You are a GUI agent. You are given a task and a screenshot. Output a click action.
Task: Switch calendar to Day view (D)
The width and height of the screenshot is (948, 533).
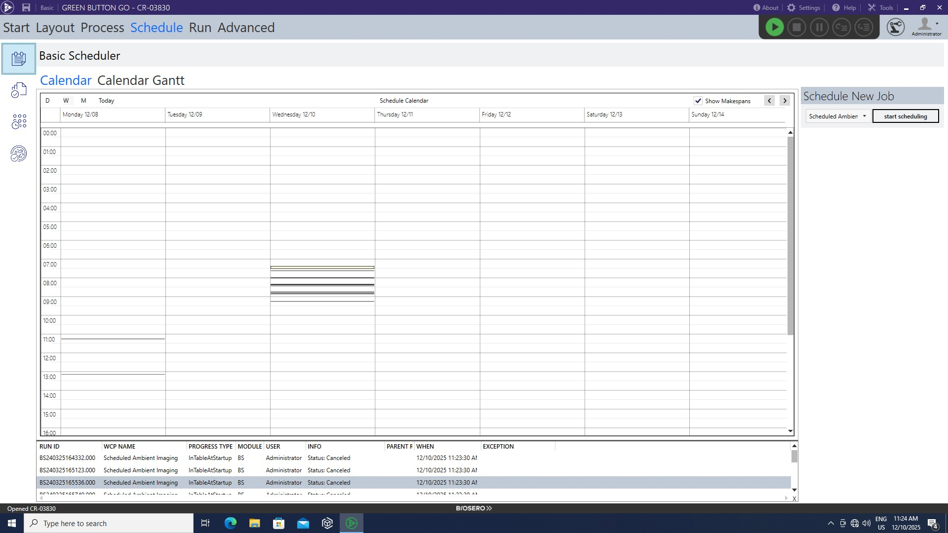point(47,101)
